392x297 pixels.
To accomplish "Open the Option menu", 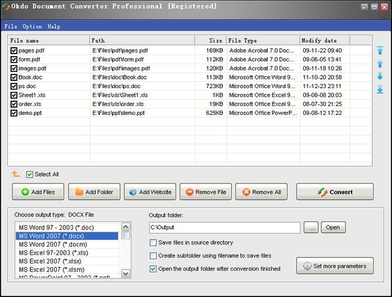I will 32,27.
